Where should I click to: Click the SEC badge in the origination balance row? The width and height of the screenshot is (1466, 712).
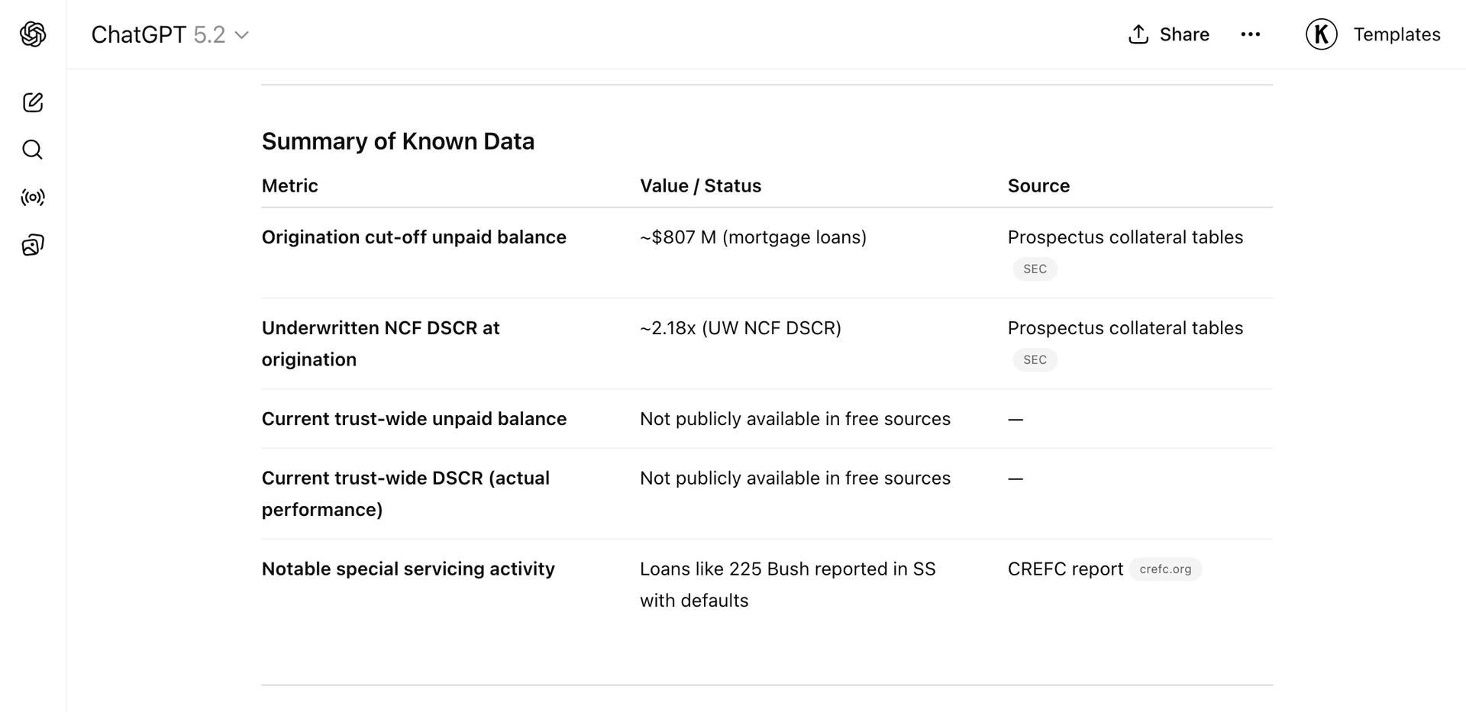(x=1035, y=269)
